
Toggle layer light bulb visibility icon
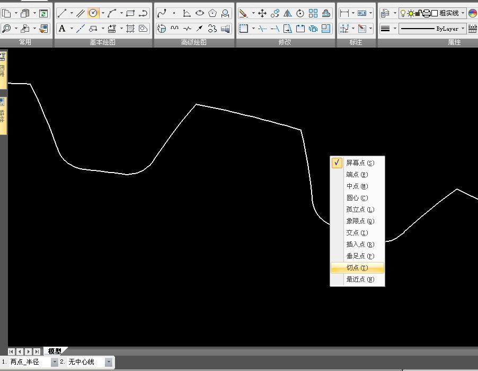[x=403, y=13]
